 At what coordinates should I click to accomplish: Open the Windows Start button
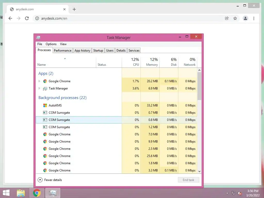tap(6, 193)
